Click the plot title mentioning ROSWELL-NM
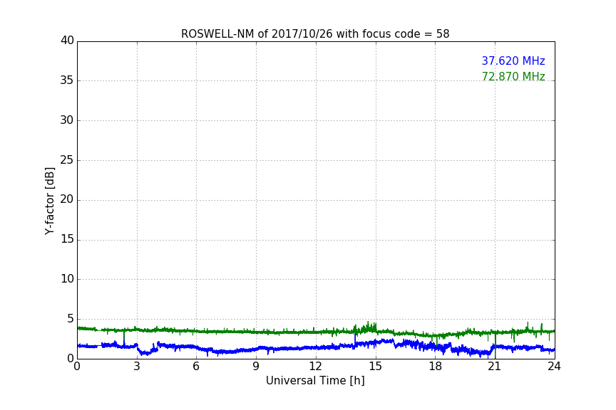 click(315, 34)
